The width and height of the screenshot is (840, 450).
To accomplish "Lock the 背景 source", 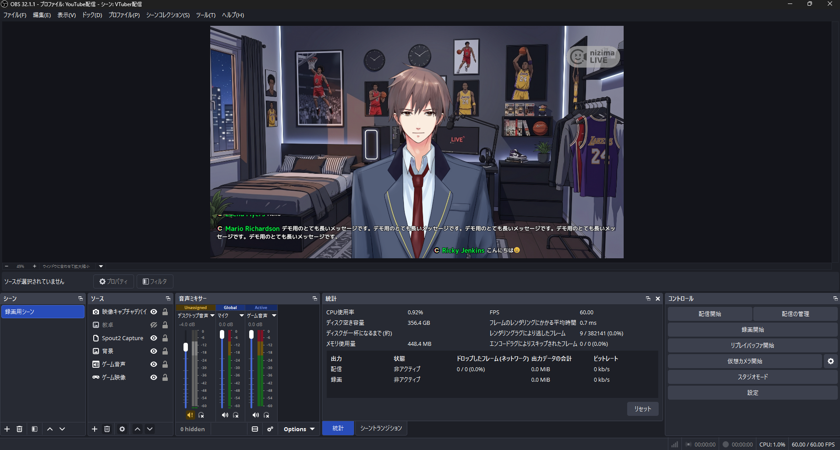I will click(165, 351).
